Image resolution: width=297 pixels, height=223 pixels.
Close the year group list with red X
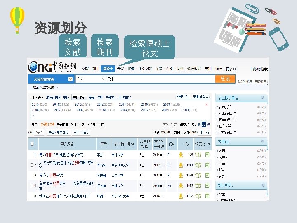coord(207,104)
